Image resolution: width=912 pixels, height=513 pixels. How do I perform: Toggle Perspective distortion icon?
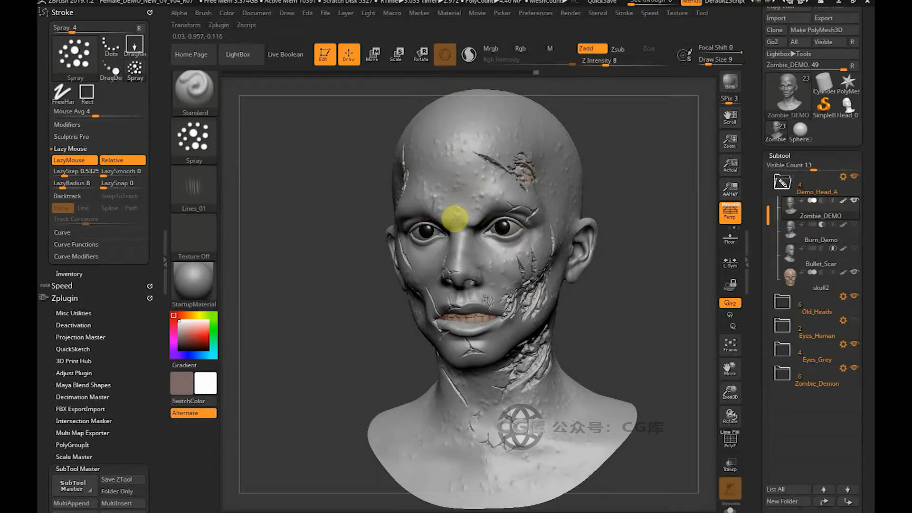pos(730,212)
